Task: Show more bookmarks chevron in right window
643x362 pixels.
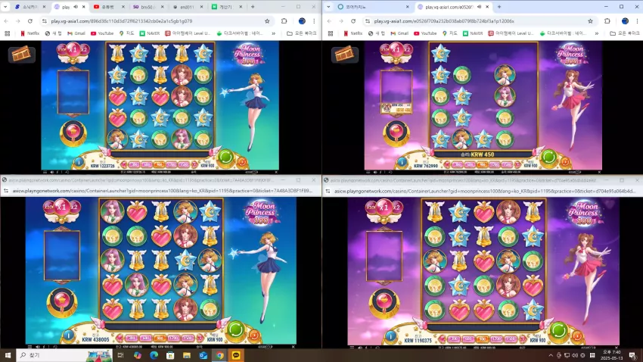Action: coord(597,33)
